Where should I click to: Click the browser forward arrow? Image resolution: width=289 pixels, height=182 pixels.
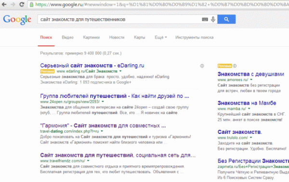point(13,4)
